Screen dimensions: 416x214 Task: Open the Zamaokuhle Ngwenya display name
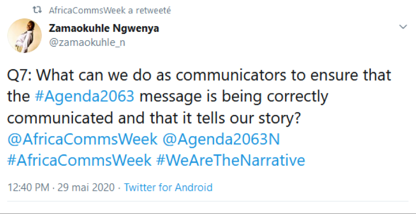104,29
